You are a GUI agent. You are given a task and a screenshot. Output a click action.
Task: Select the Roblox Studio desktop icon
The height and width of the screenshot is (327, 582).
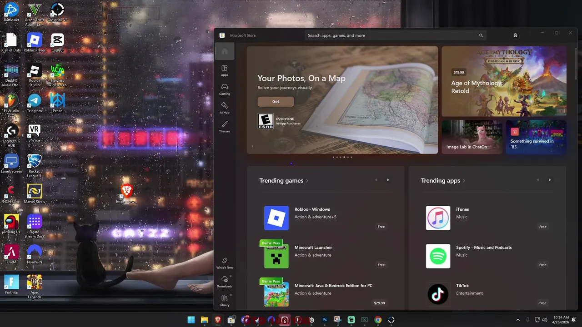click(x=35, y=75)
